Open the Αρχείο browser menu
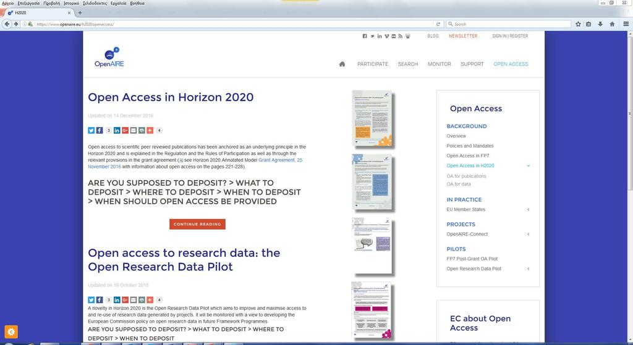 7,3
